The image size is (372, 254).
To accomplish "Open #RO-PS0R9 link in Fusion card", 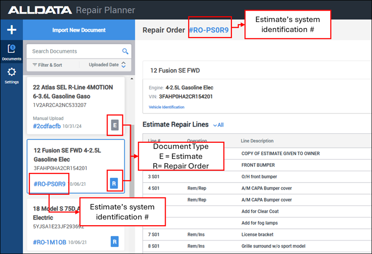I will click(49, 184).
